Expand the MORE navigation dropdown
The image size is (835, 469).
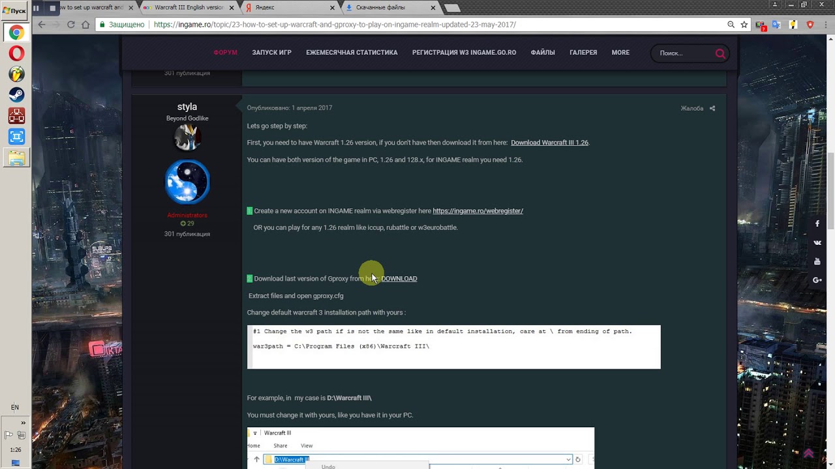[620, 53]
